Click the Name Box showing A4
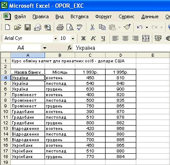170x165 pixels. (x=21, y=48)
